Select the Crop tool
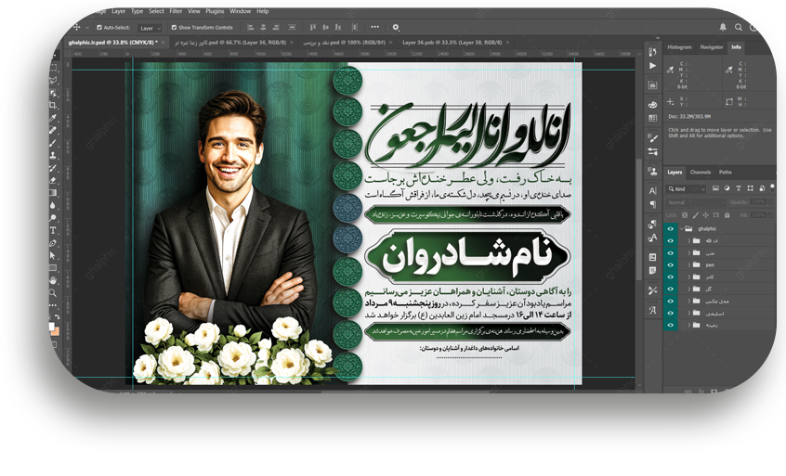The image size is (786, 476). (x=53, y=105)
